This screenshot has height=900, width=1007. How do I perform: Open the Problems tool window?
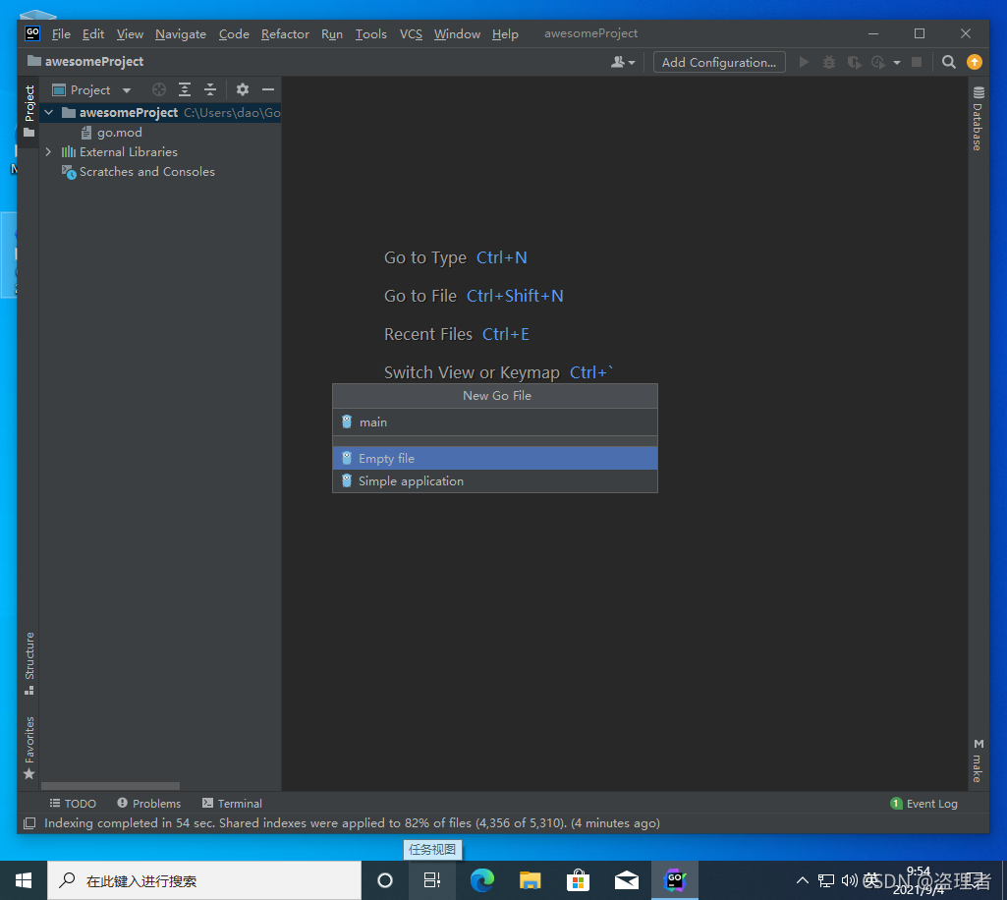point(149,804)
